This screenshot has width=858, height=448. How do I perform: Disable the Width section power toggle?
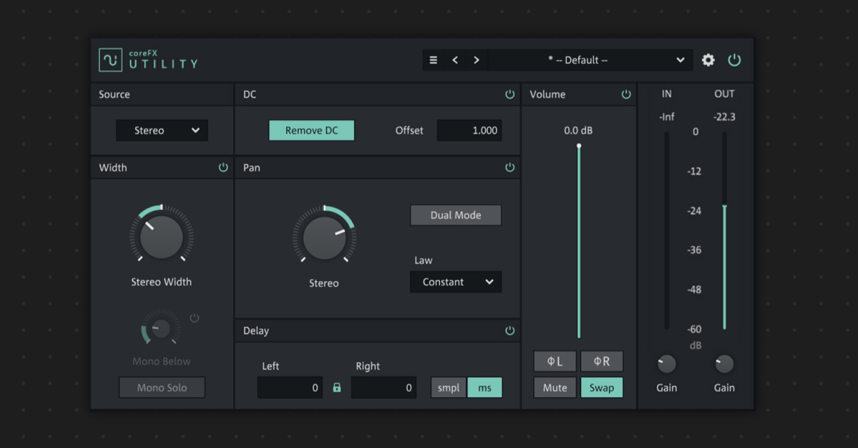coord(223,168)
